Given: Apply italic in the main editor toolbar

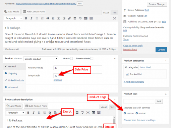Looking at the screenshot, I should (x=32, y=18).
